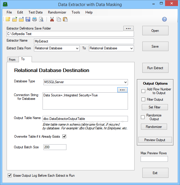This screenshot has width=180, height=185.
Task: Click the Open button
Action: [x=155, y=31]
